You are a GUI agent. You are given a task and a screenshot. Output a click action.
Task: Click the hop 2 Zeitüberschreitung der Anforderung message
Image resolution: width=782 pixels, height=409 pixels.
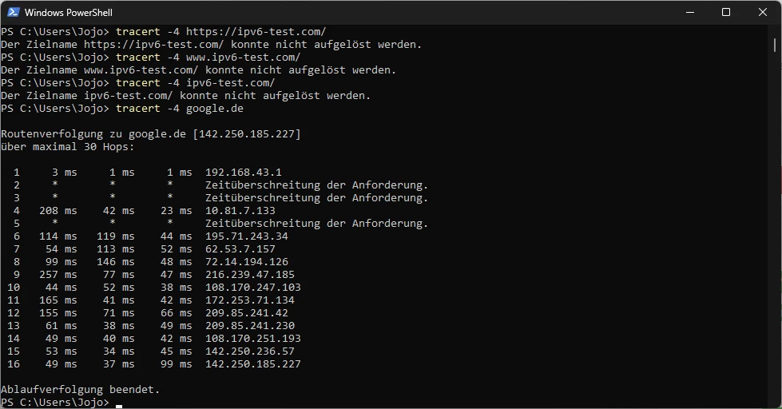coord(316,185)
